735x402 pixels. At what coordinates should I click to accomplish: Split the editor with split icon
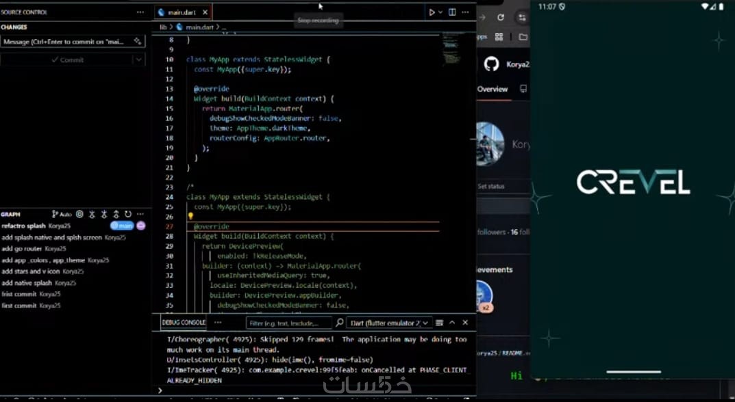click(452, 12)
